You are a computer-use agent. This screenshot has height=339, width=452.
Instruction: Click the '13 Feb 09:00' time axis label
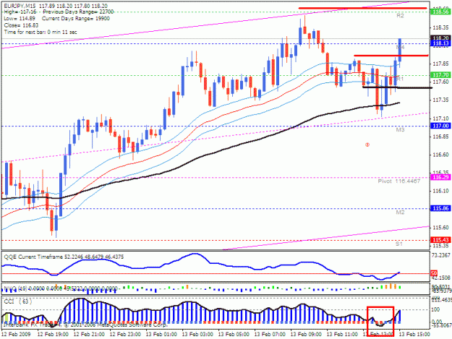[306, 334]
